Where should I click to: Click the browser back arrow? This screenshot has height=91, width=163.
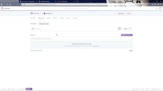[x=2, y=5]
